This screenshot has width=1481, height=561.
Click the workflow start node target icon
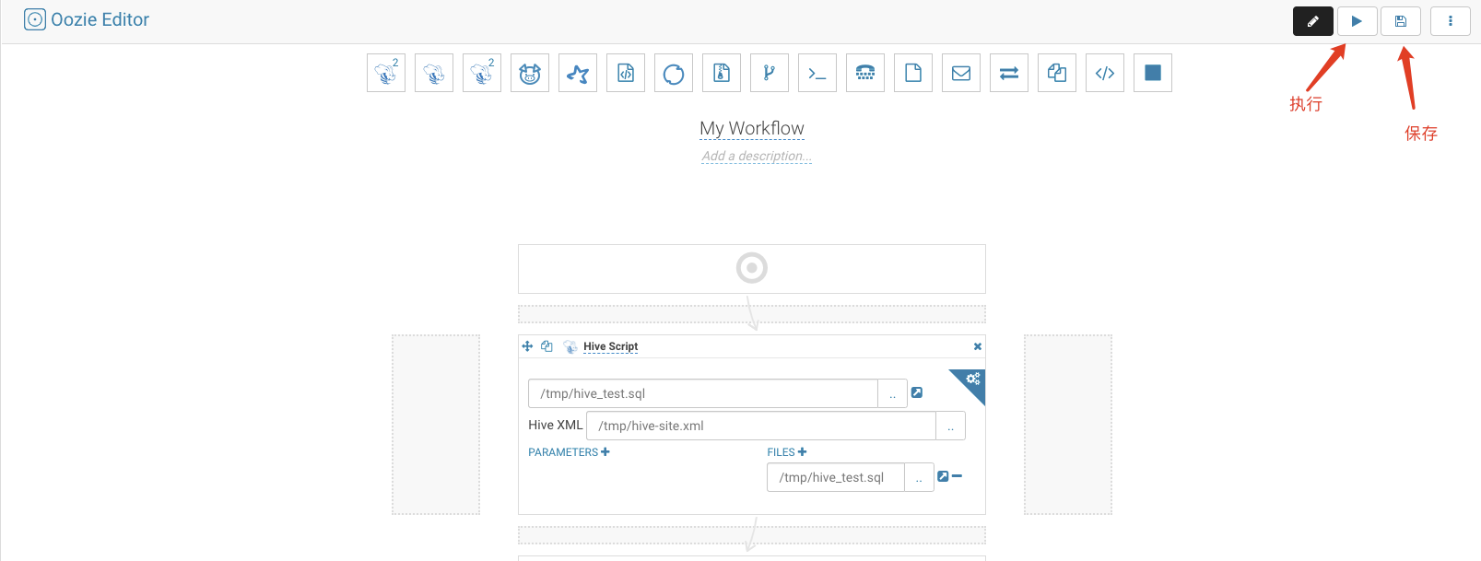coord(752,268)
